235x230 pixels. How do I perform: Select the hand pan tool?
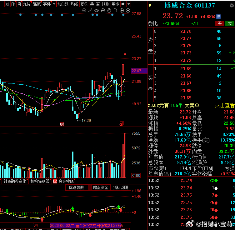point(109,10)
